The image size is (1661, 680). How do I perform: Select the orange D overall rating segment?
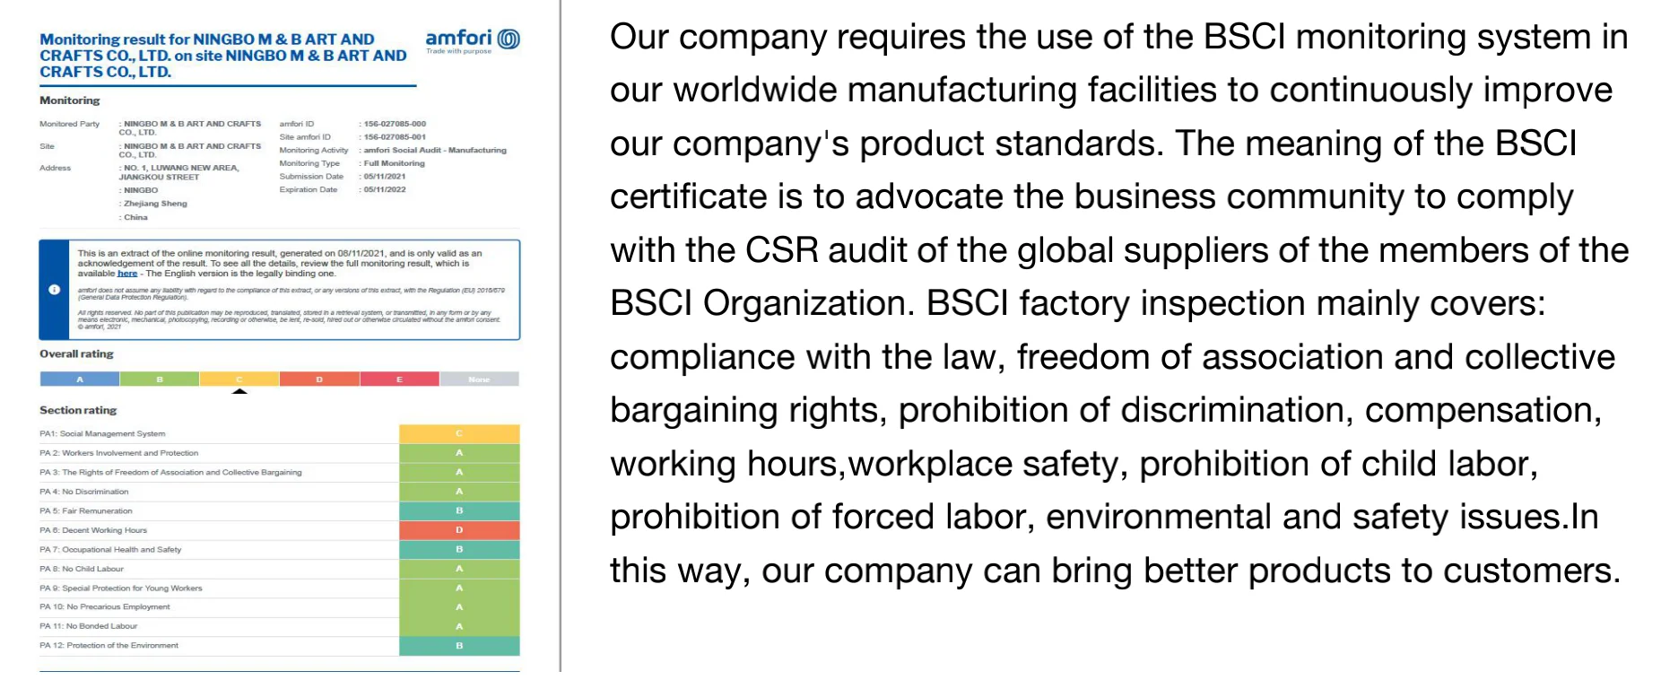[x=319, y=379]
